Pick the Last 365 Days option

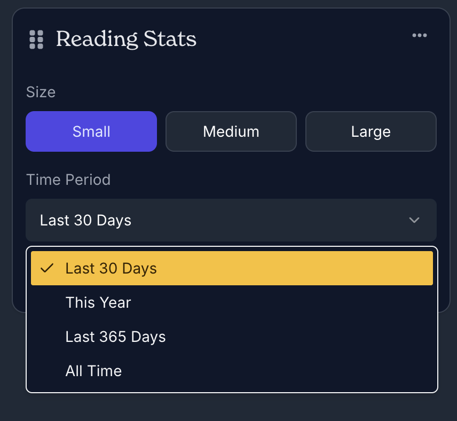pos(115,337)
